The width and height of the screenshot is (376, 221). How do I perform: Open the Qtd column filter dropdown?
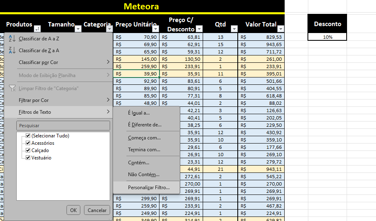pyautogui.click(x=234, y=29)
